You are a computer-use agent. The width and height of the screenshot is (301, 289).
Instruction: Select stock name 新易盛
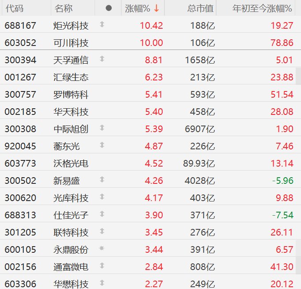[x=66, y=181]
